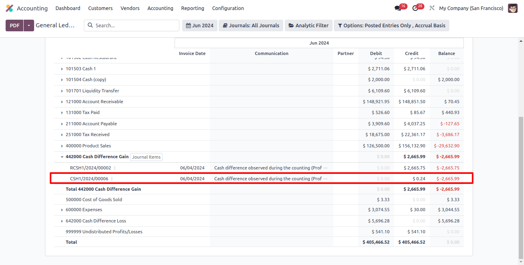524x265 pixels.
Task: Open the Customers menu
Action: 100,8
